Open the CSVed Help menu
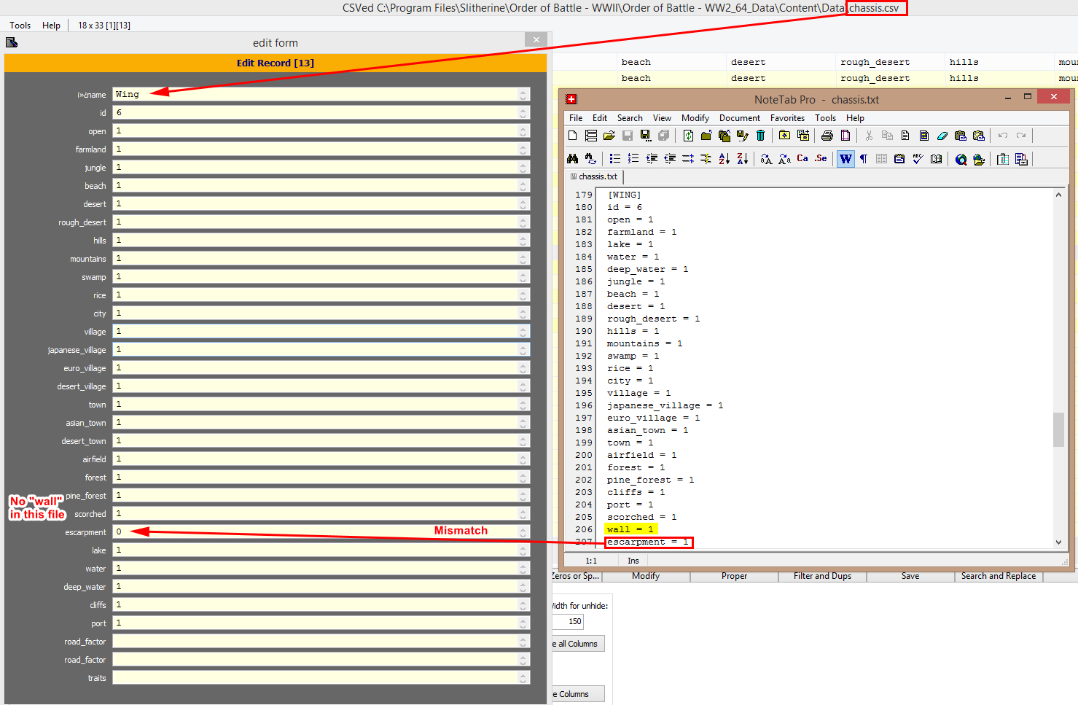 pyautogui.click(x=51, y=25)
